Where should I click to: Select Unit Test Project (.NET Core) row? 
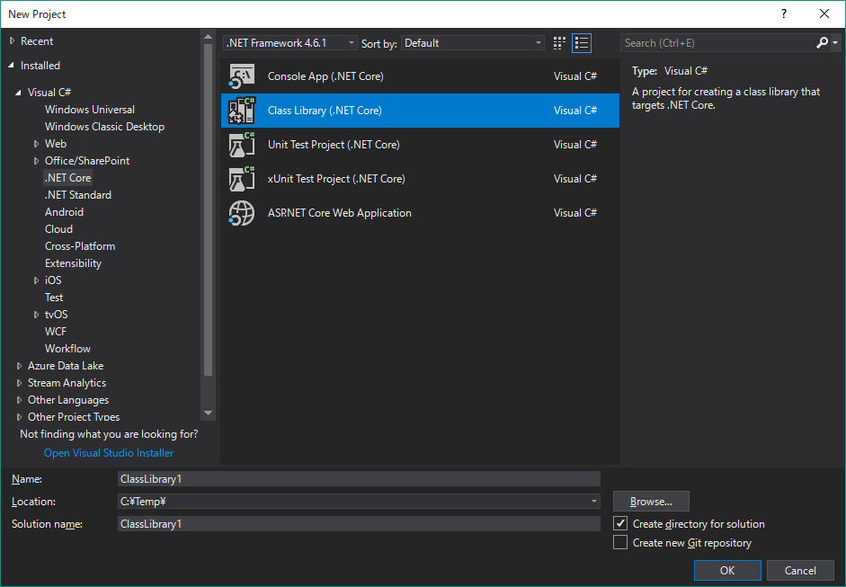coord(420,145)
